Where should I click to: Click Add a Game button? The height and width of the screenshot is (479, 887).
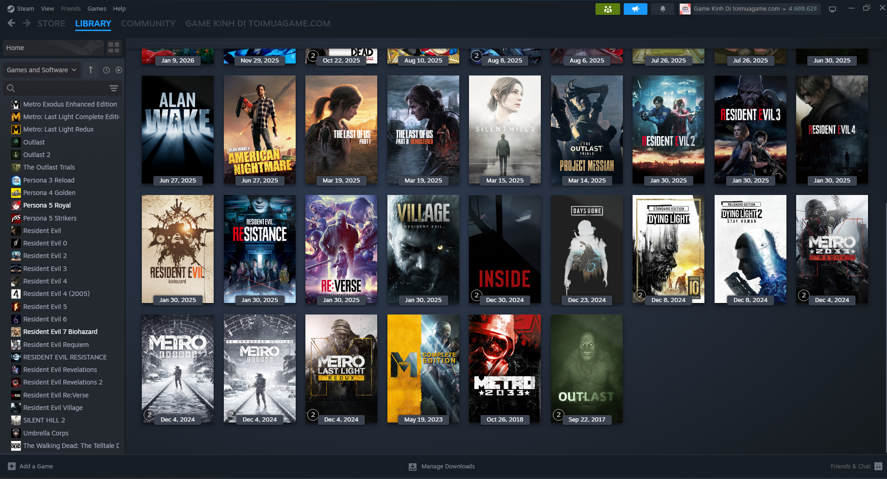click(x=31, y=466)
